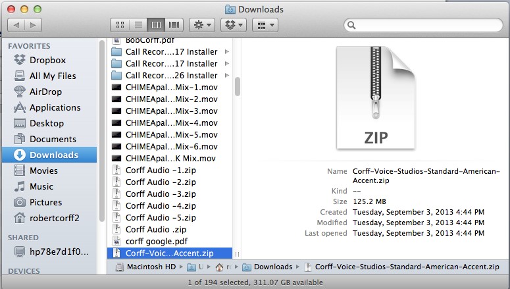Click the file list vertical scrollbar
The height and width of the screenshot is (289, 510).
tap(237, 86)
